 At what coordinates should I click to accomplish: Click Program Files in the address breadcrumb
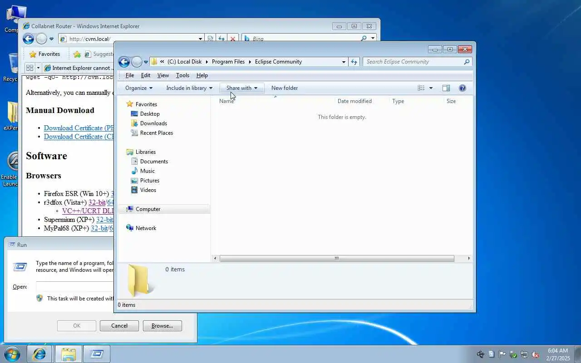pos(228,62)
